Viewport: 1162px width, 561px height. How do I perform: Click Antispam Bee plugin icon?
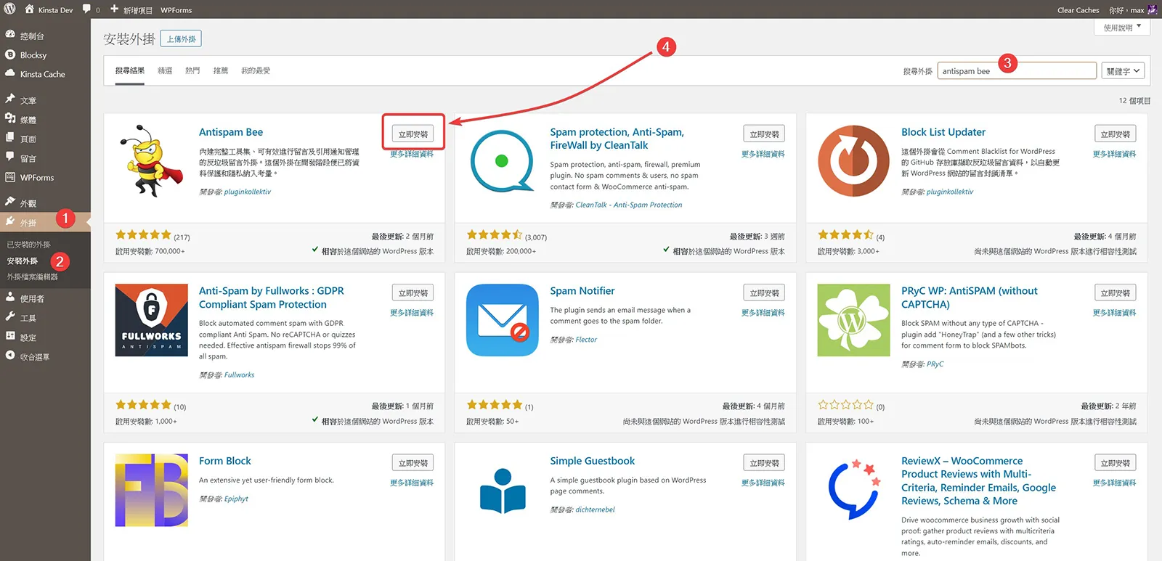[151, 160]
